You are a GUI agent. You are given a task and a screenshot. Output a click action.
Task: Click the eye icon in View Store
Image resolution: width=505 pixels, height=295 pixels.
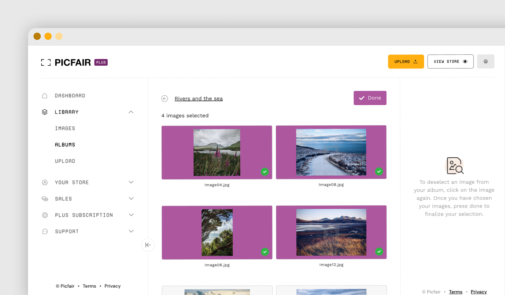tap(465, 61)
